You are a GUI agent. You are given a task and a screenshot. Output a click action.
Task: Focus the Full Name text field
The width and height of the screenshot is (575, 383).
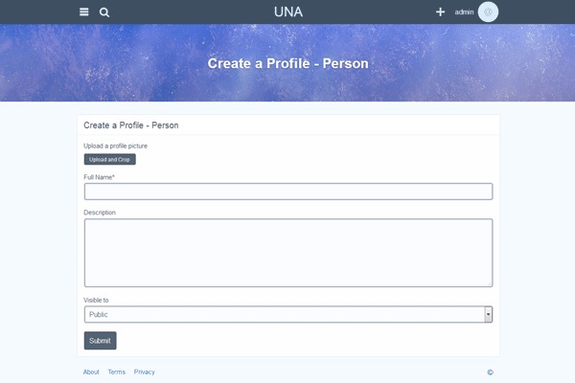click(287, 191)
